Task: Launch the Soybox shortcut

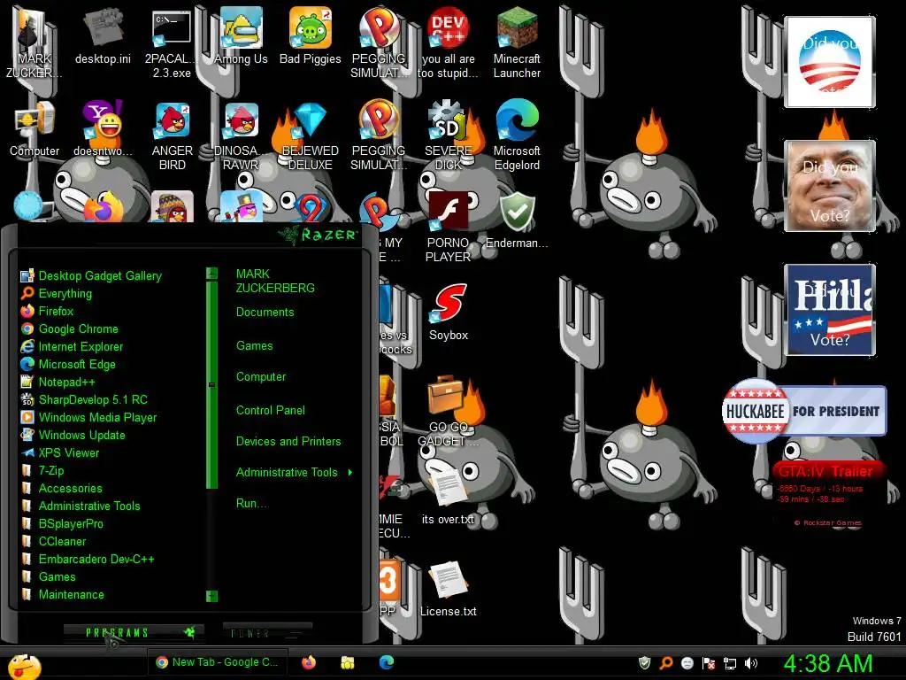Action: tap(448, 313)
